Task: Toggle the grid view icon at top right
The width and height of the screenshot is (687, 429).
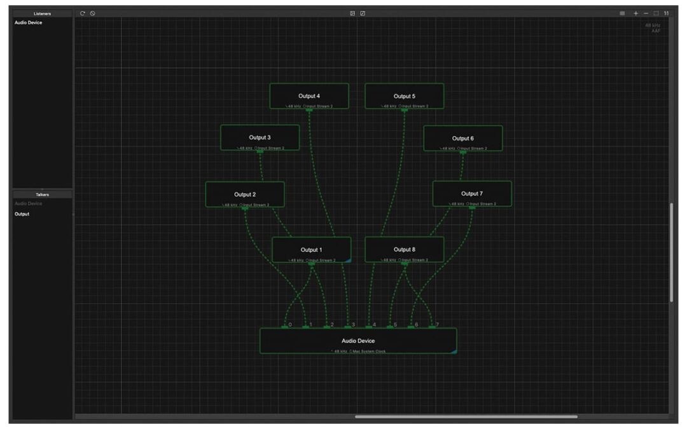Action: pyautogui.click(x=622, y=13)
